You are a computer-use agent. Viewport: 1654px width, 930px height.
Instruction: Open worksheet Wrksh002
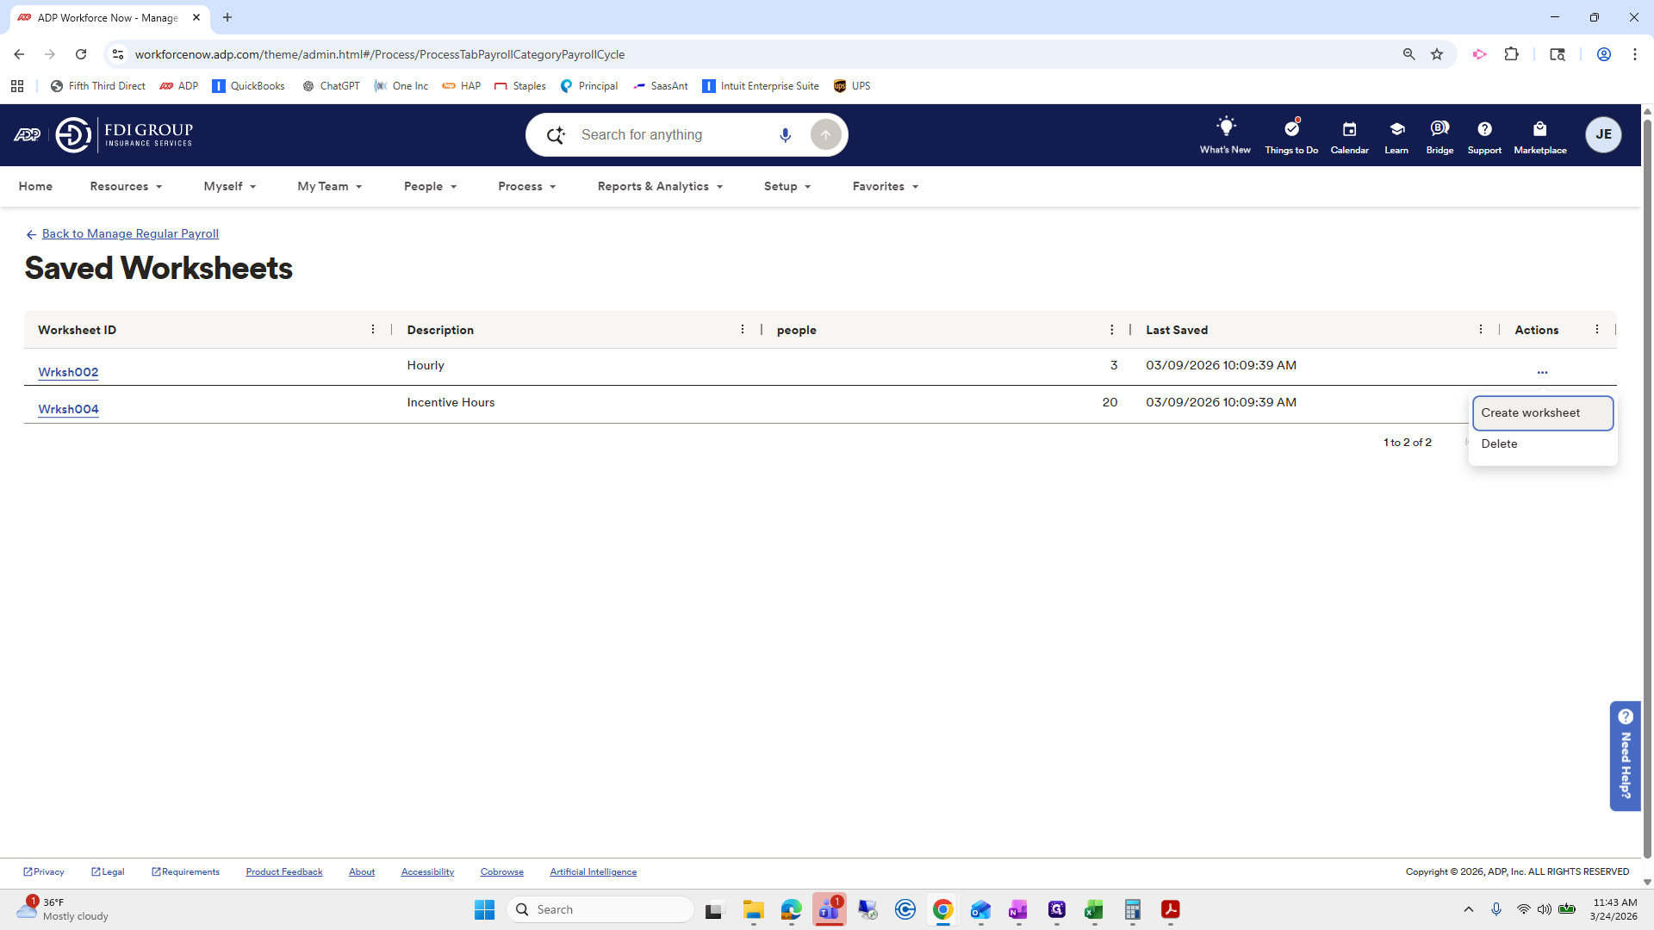(x=68, y=372)
